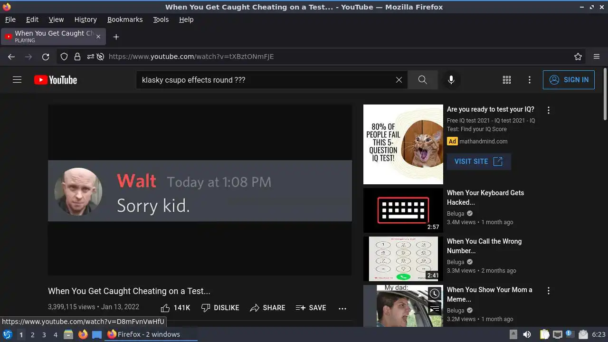Open options menu for the IQ ad
Image resolution: width=608 pixels, height=342 pixels.
point(549,110)
